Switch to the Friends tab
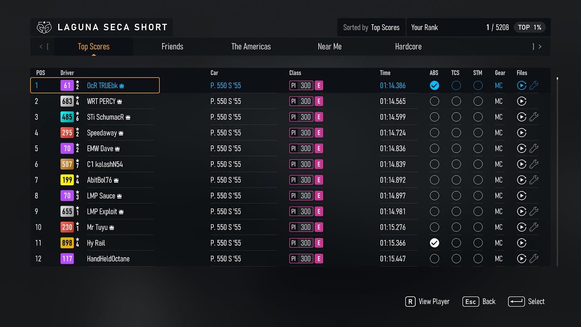 point(172,46)
